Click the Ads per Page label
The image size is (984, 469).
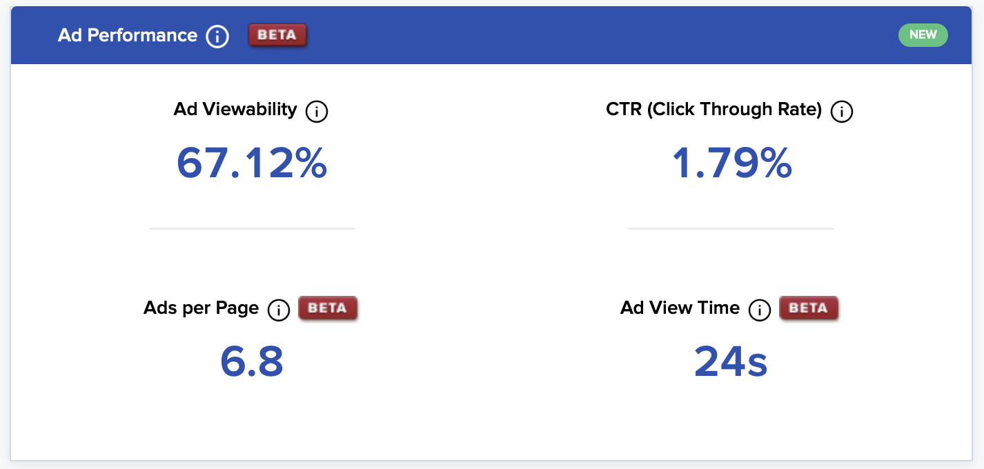201,308
